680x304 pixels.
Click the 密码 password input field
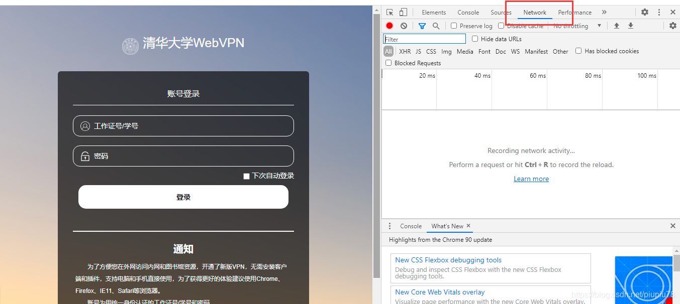tap(183, 156)
